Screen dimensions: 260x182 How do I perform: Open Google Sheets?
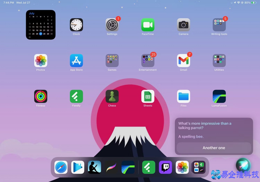[x=148, y=97]
